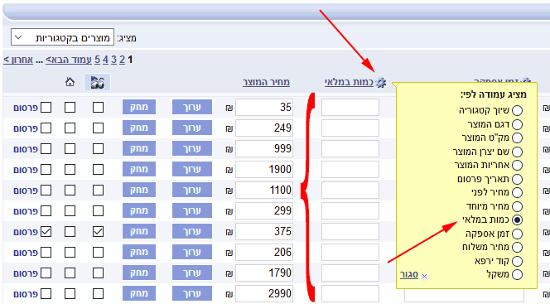The height and width of the screenshot is (304, 550).
Task: Click the stock quantity field in the 35 row
Action: pyautogui.click(x=350, y=107)
